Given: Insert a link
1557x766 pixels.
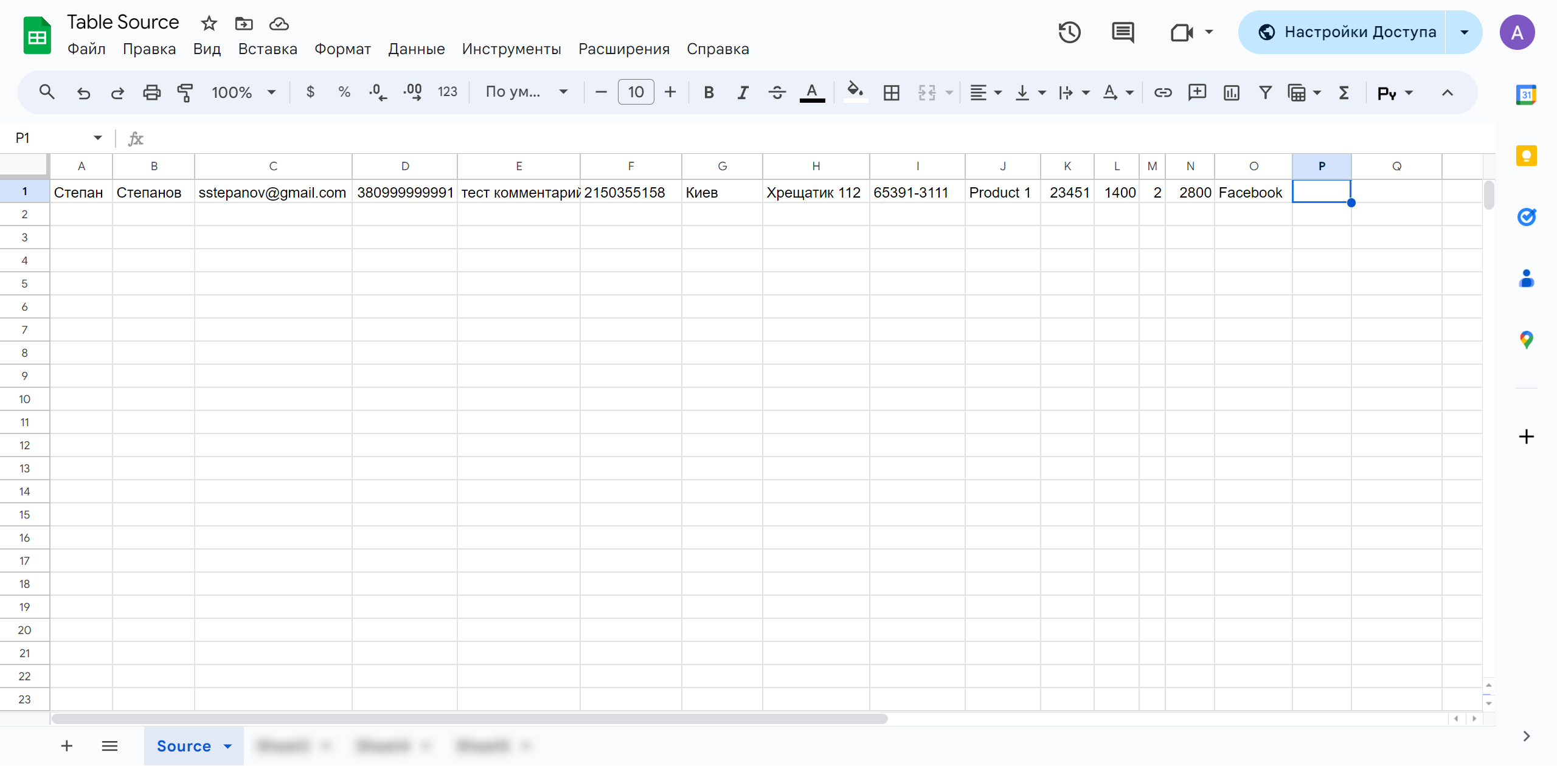Looking at the screenshot, I should (x=1163, y=92).
